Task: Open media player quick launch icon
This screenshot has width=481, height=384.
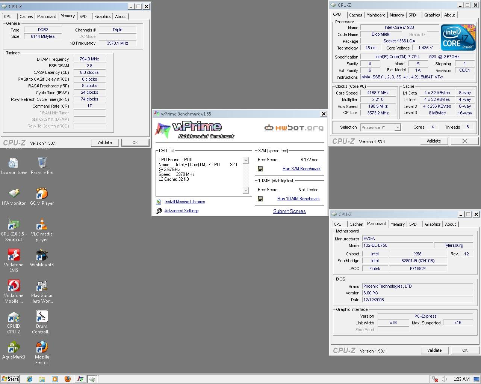Action: click(55, 379)
